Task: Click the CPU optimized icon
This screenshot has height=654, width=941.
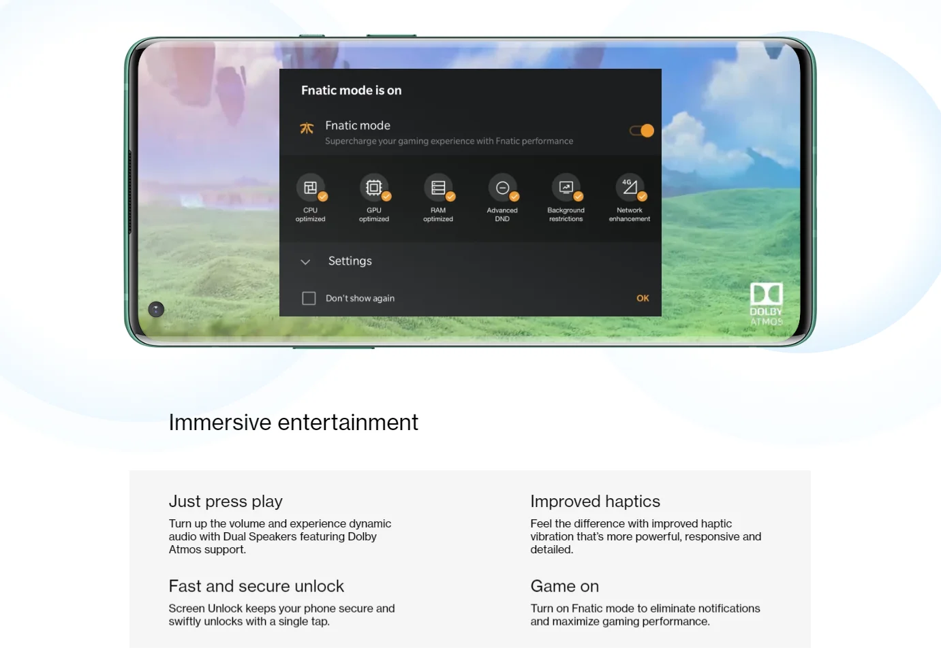Action: (311, 188)
